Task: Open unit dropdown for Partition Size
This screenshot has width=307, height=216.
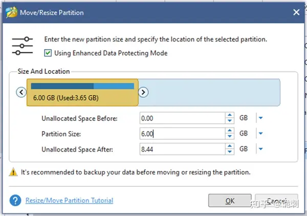Action: tap(260, 134)
